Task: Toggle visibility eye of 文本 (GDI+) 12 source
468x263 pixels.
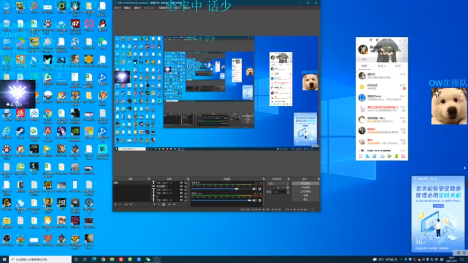Action: point(181,193)
